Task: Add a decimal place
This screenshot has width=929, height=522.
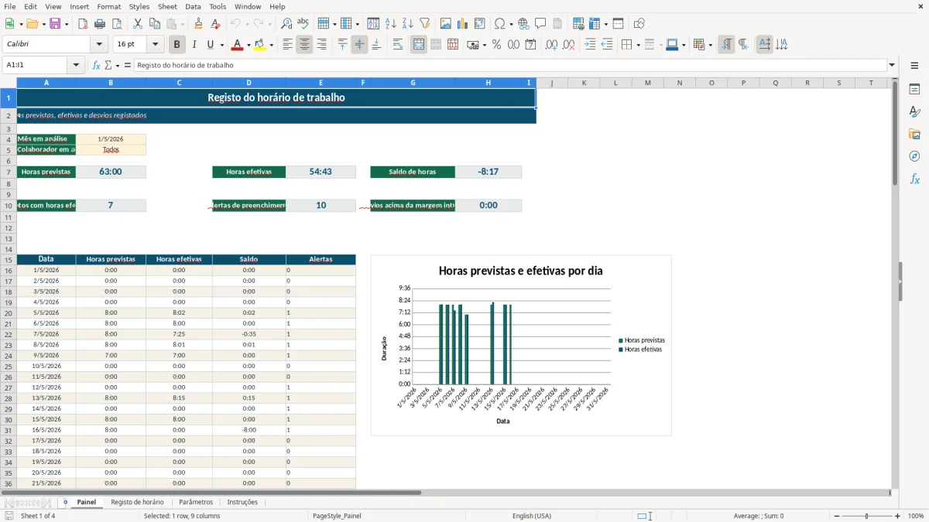Action: 552,45
